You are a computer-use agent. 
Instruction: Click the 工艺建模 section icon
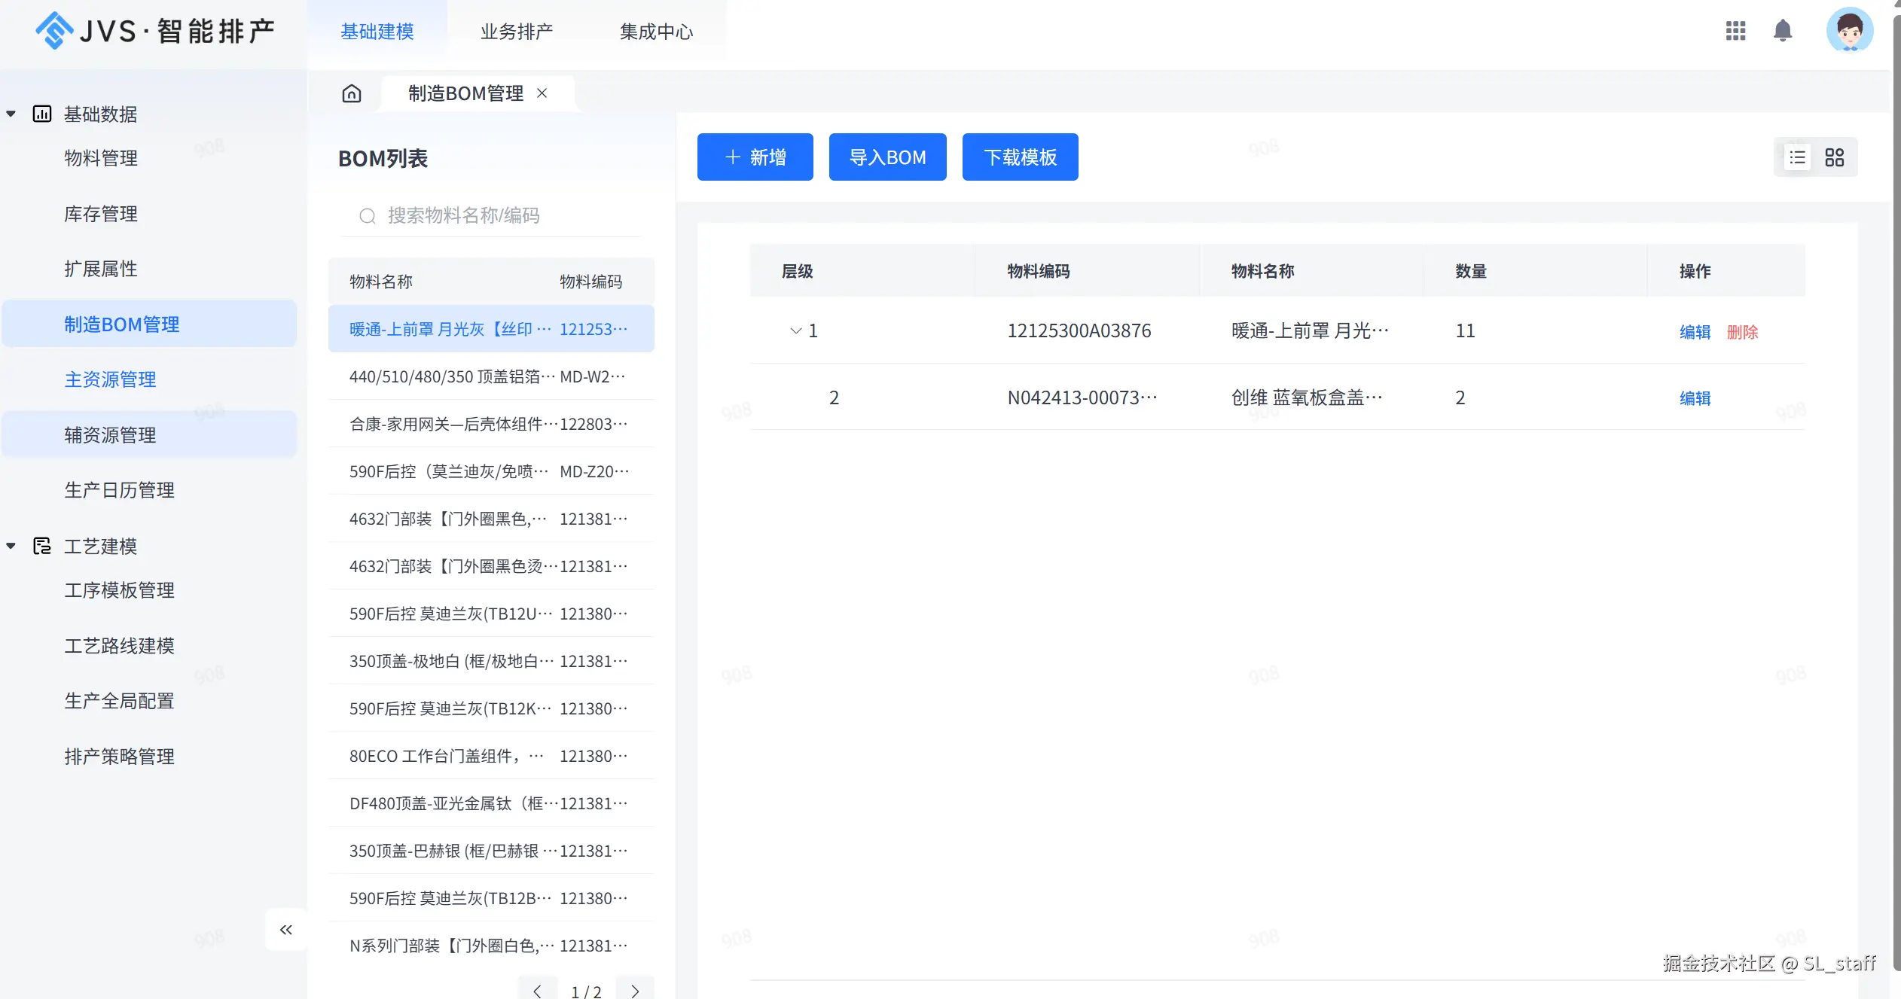click(x=42, y=546)
